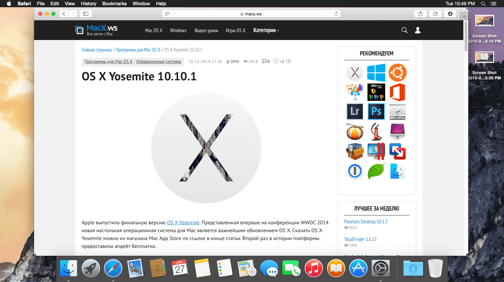504x282 pixels.
Task: Expand the Категории dropdown
Action: 266,30
